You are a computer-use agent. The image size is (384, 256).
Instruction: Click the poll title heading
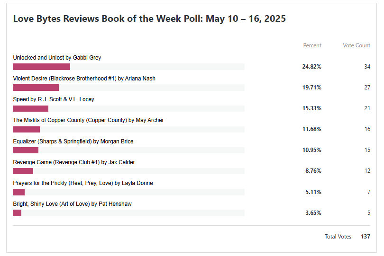point(149,19)
